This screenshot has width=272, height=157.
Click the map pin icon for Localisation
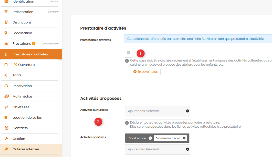coord(6,33)
